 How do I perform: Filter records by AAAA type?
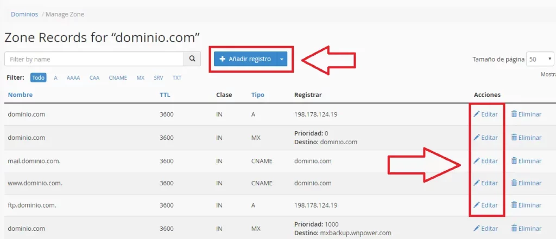(x=73, y=77)
